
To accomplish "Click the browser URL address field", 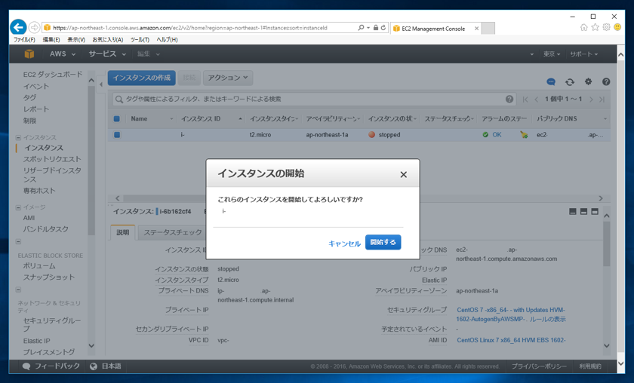I will (199, 28).
